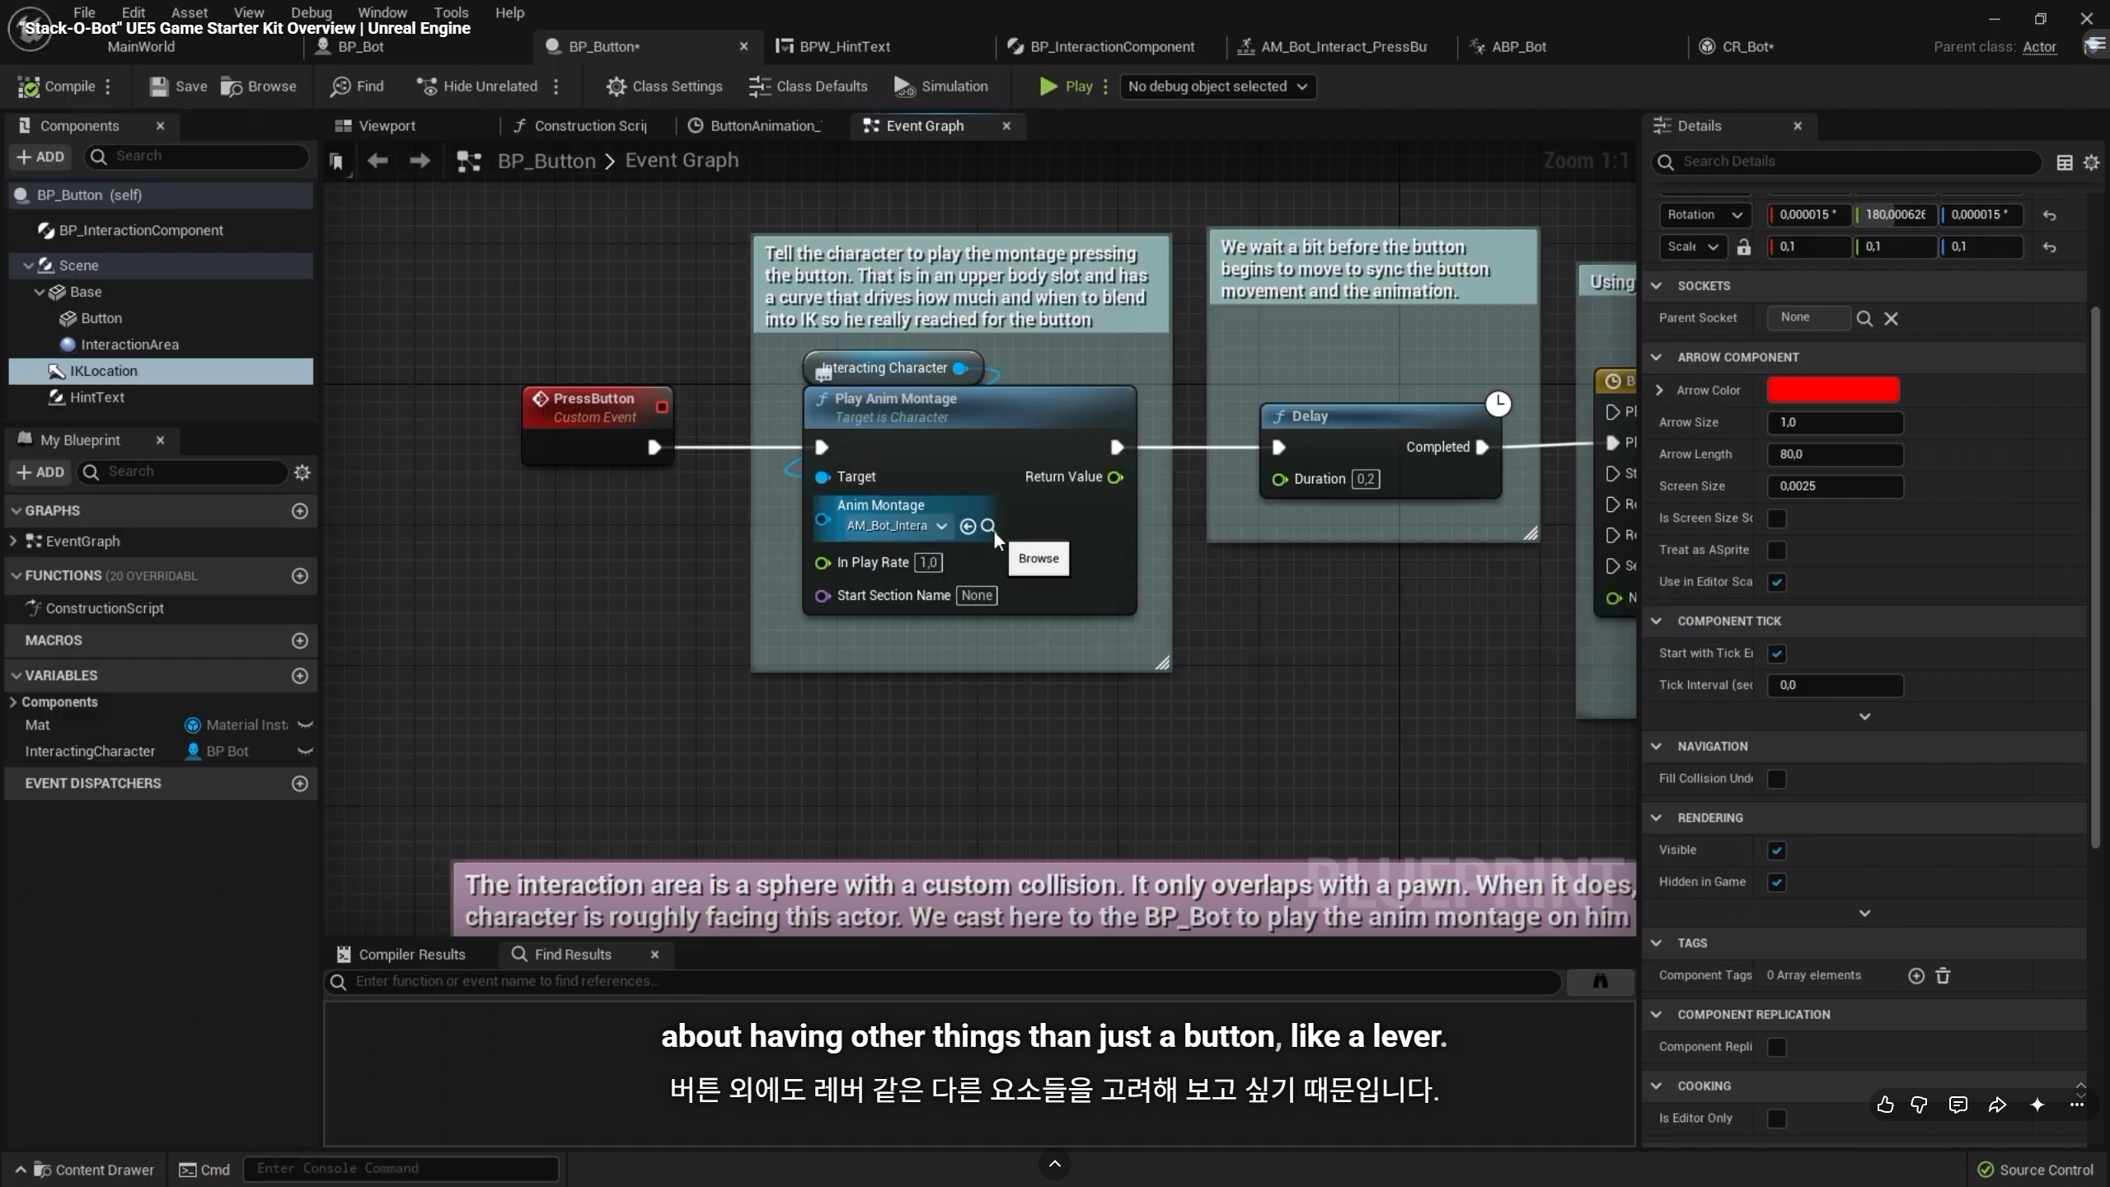Open the Content Drawer
This screenshot has height=1187, width=2110.
pos(85,1170)
